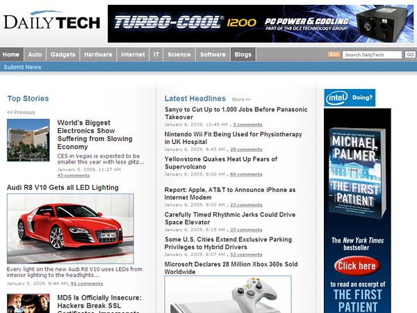Image resolution: width=417 pixels, height=313 pixels.
Task: Click the Submit News link
Action: [22, 67]
